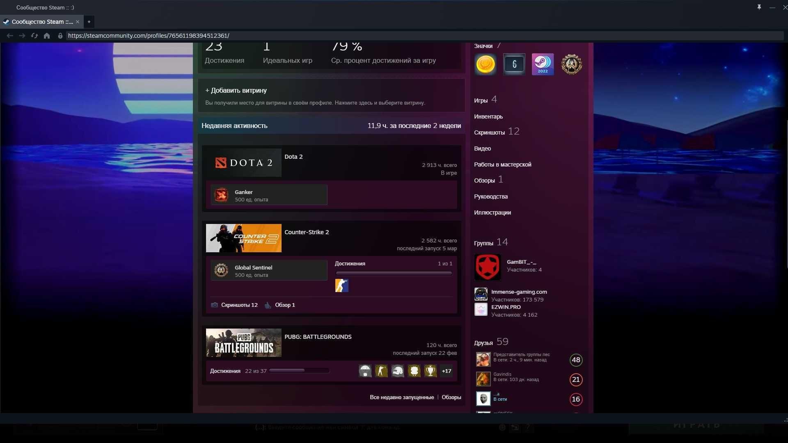Viewport: 788px width, 443px height.
Task: Select the Сообщество Steam tab
Action: (x=41, y=22)
